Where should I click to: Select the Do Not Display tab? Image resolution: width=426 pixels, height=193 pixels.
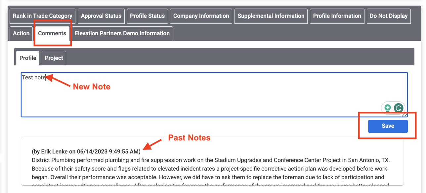(389, 16)
